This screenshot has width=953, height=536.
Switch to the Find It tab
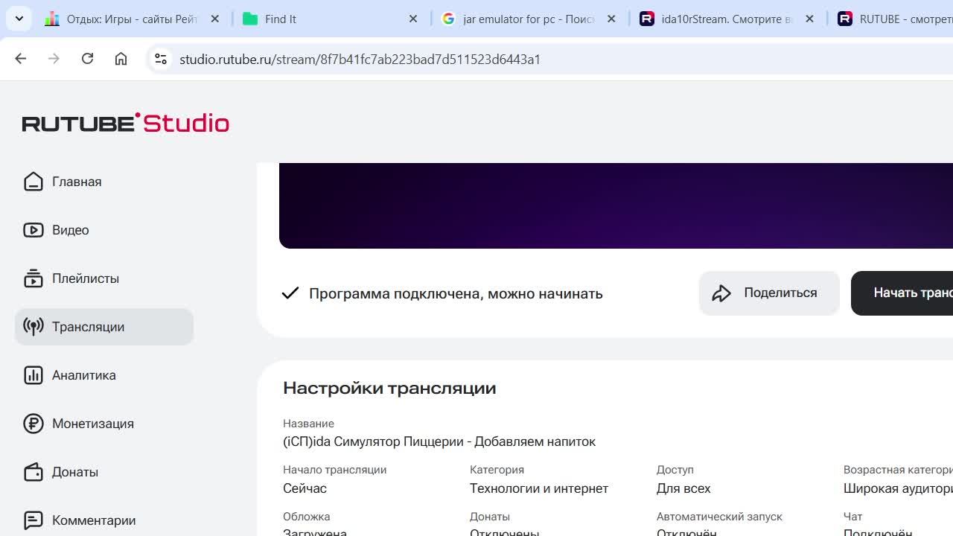coord(328,19)
